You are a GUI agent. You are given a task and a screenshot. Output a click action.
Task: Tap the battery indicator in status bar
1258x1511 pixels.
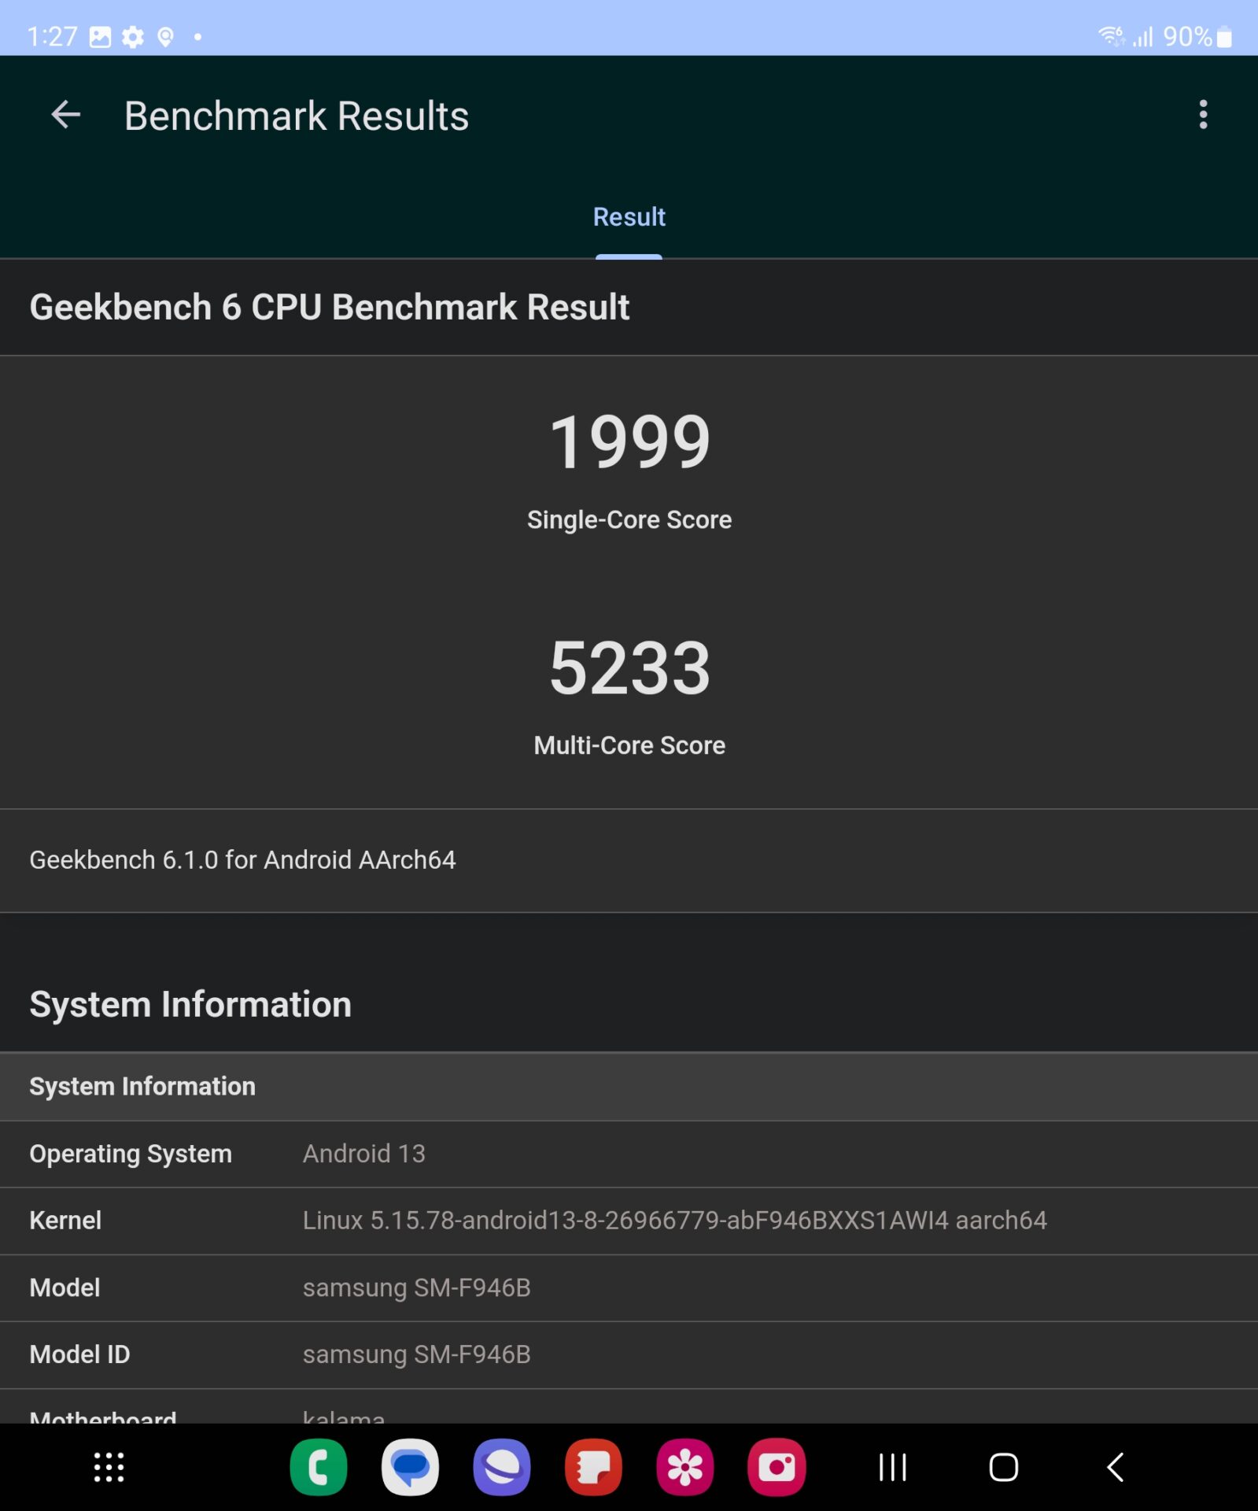tap(1224, 37)
